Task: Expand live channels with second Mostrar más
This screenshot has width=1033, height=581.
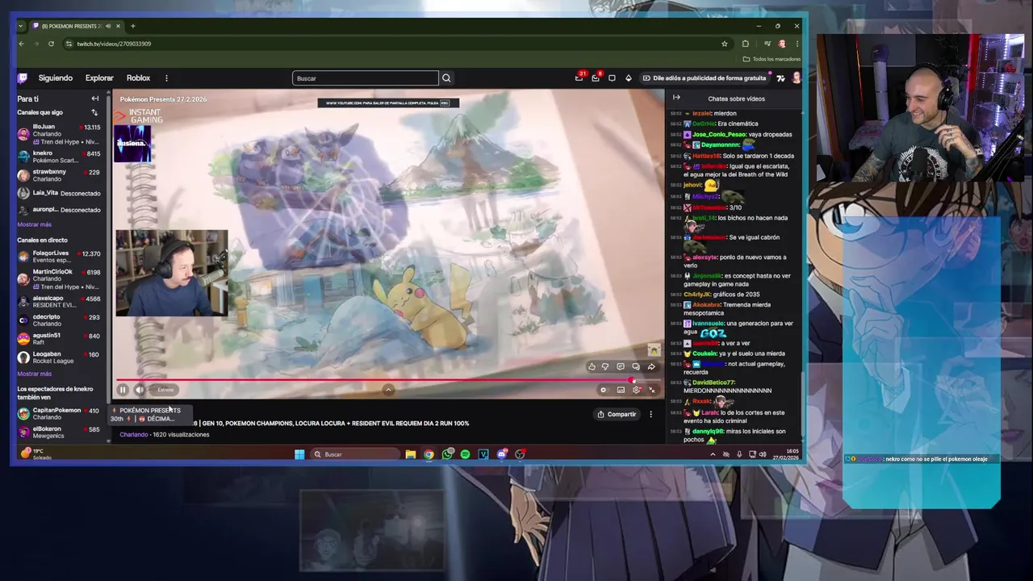Action: [x=34, y=374]
